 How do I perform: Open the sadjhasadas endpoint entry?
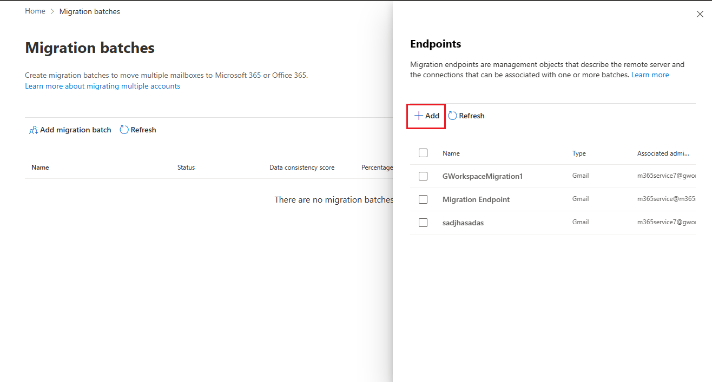463,222
